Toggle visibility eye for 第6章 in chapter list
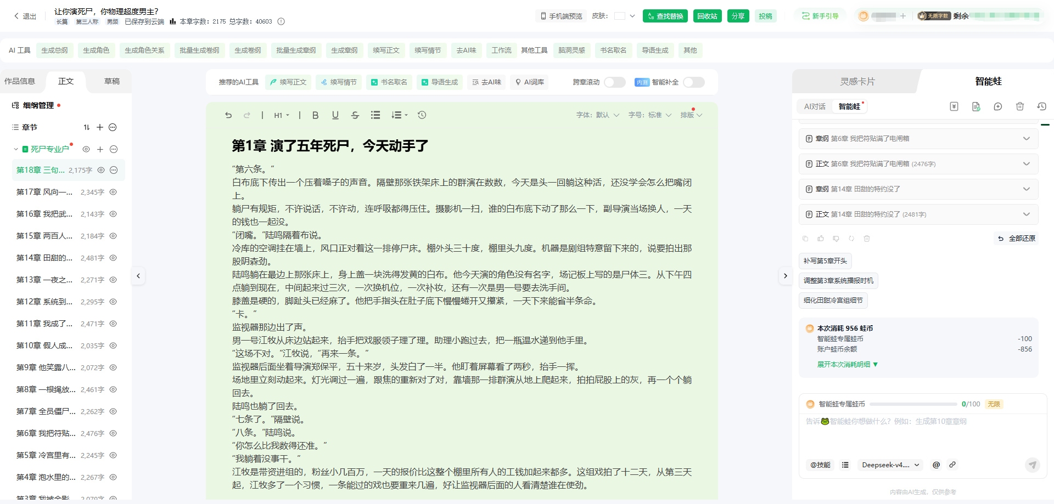This screenshot has width=1054, height=504. [x=113, y=433]
